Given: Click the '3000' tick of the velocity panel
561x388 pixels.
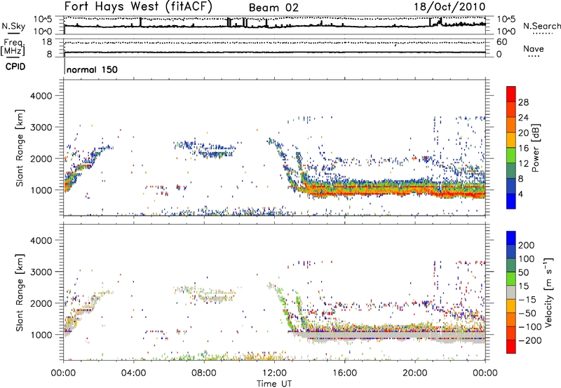Looking at the screenshot, I should coord(41,272).
